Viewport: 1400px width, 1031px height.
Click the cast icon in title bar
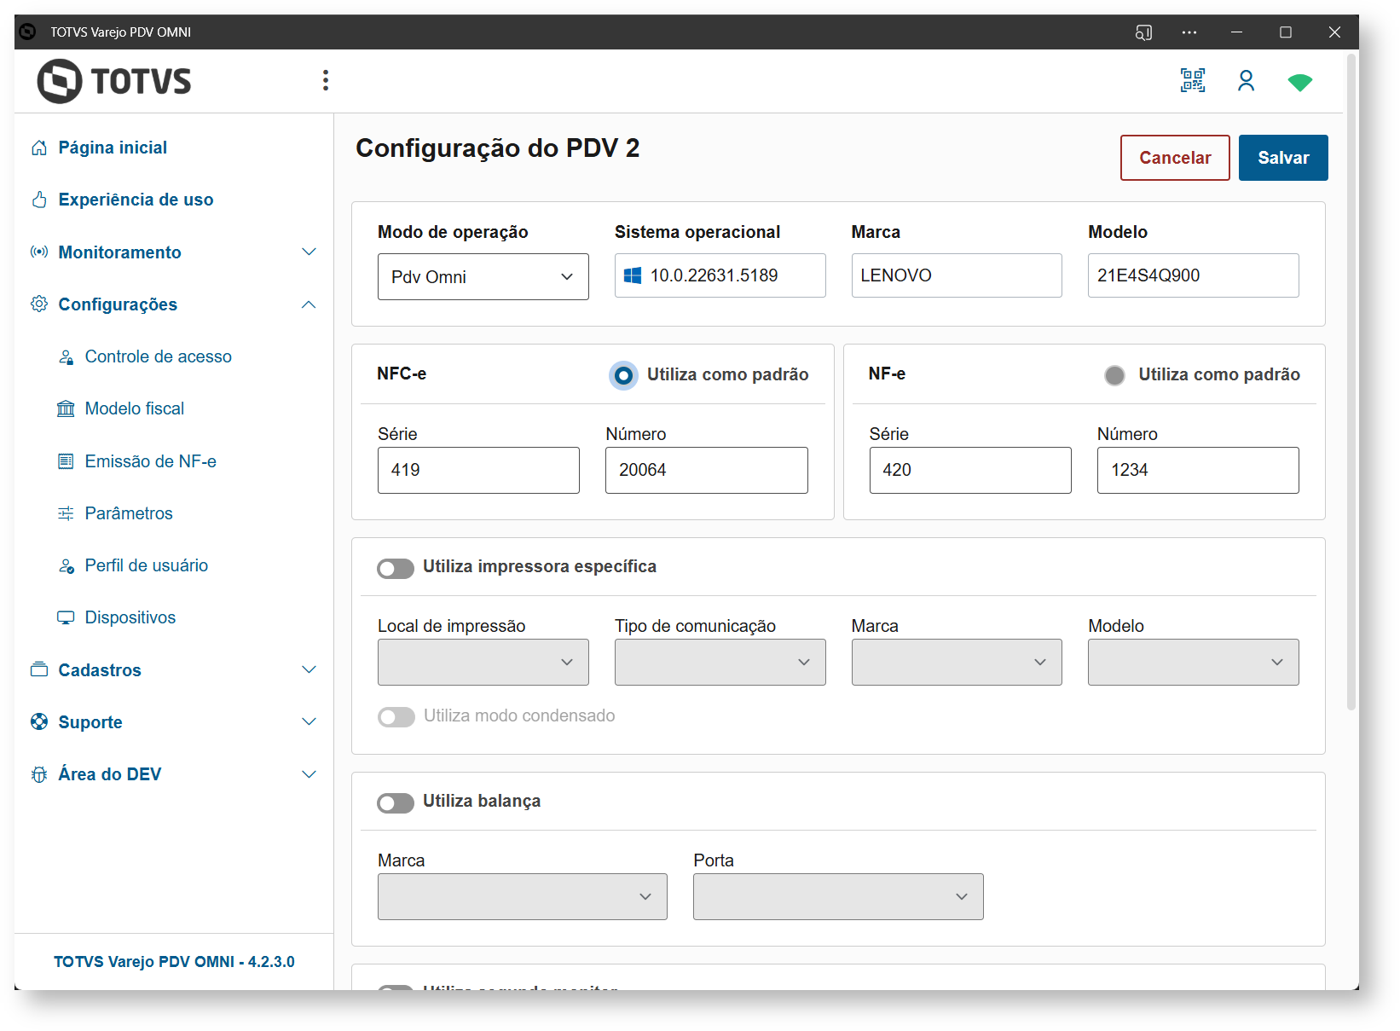[x=1143, y=32]
